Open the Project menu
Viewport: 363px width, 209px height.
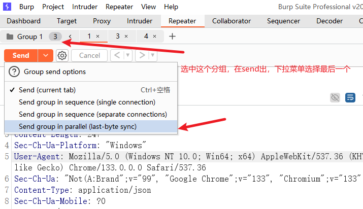tap(53, 7)
